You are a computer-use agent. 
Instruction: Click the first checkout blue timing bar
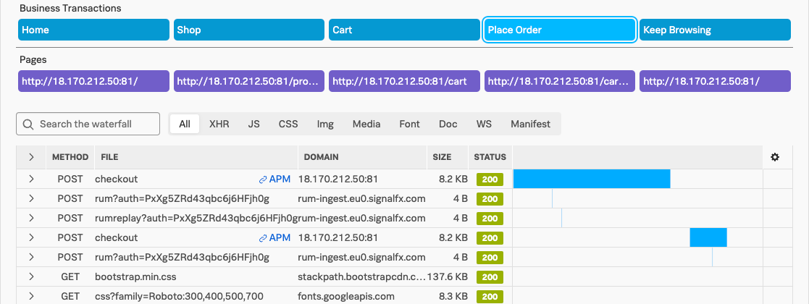[591, 179]
